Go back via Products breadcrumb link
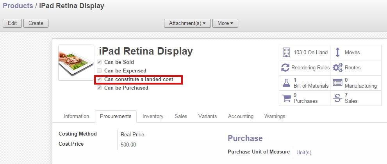Screen dimensions: 387x164 pyautogui.click(x=18, y=6)
